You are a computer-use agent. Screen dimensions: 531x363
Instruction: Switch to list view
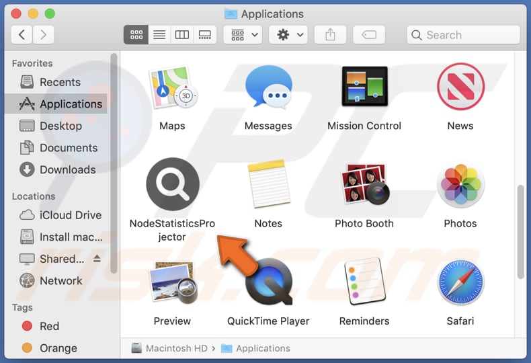click(x=159, y=34)
